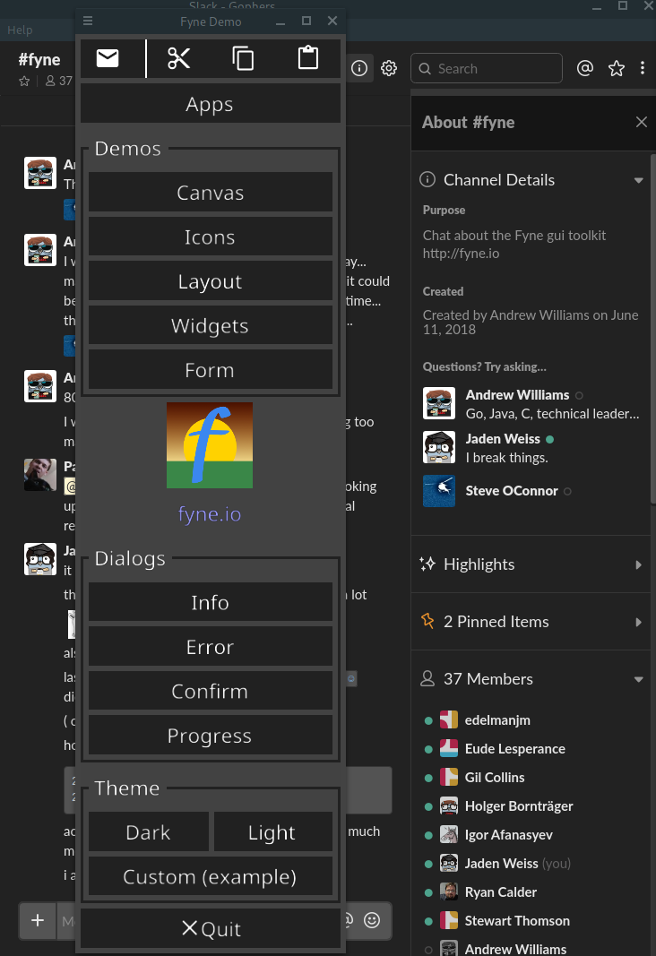The width and height of the screenshot is (656, 956).
Task: Open the info dialog via the circled-i icon
Action: point(359,68)
